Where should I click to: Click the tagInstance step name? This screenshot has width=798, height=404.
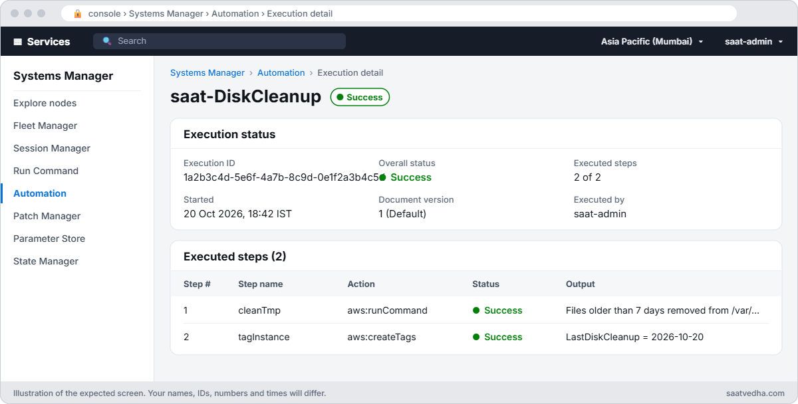[x=264, y=337]
